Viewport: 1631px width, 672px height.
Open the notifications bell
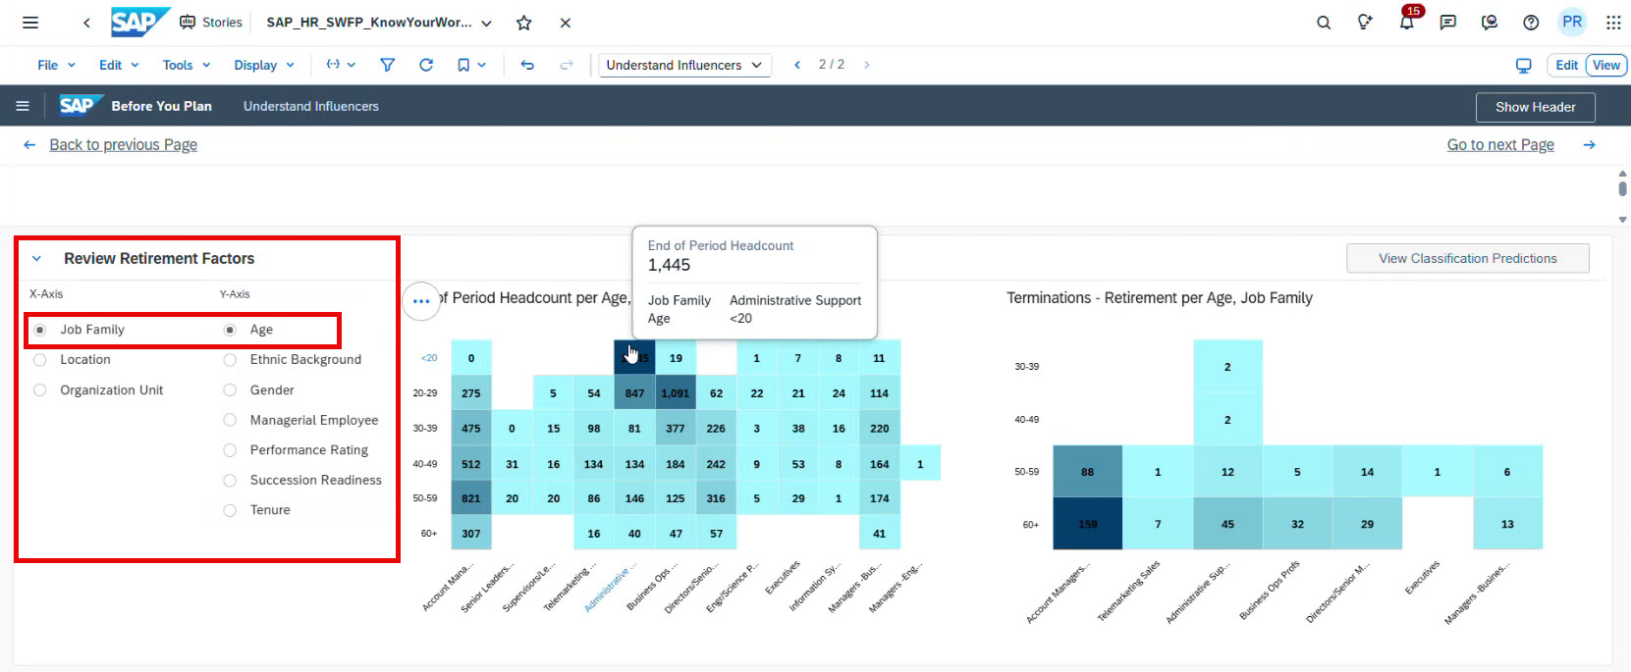[1406, 23]
